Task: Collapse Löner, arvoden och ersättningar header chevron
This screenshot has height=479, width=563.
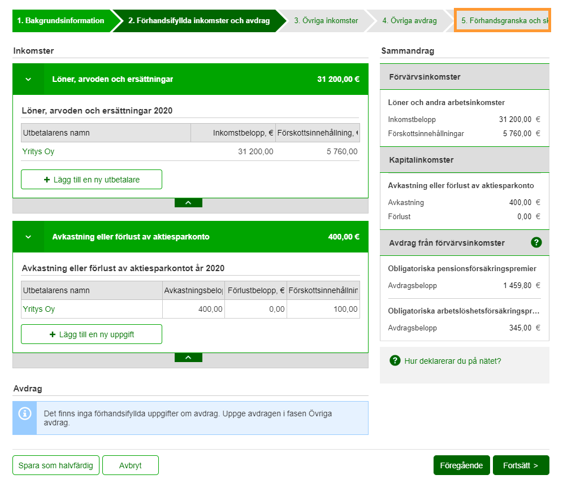Action: point(28,79)
